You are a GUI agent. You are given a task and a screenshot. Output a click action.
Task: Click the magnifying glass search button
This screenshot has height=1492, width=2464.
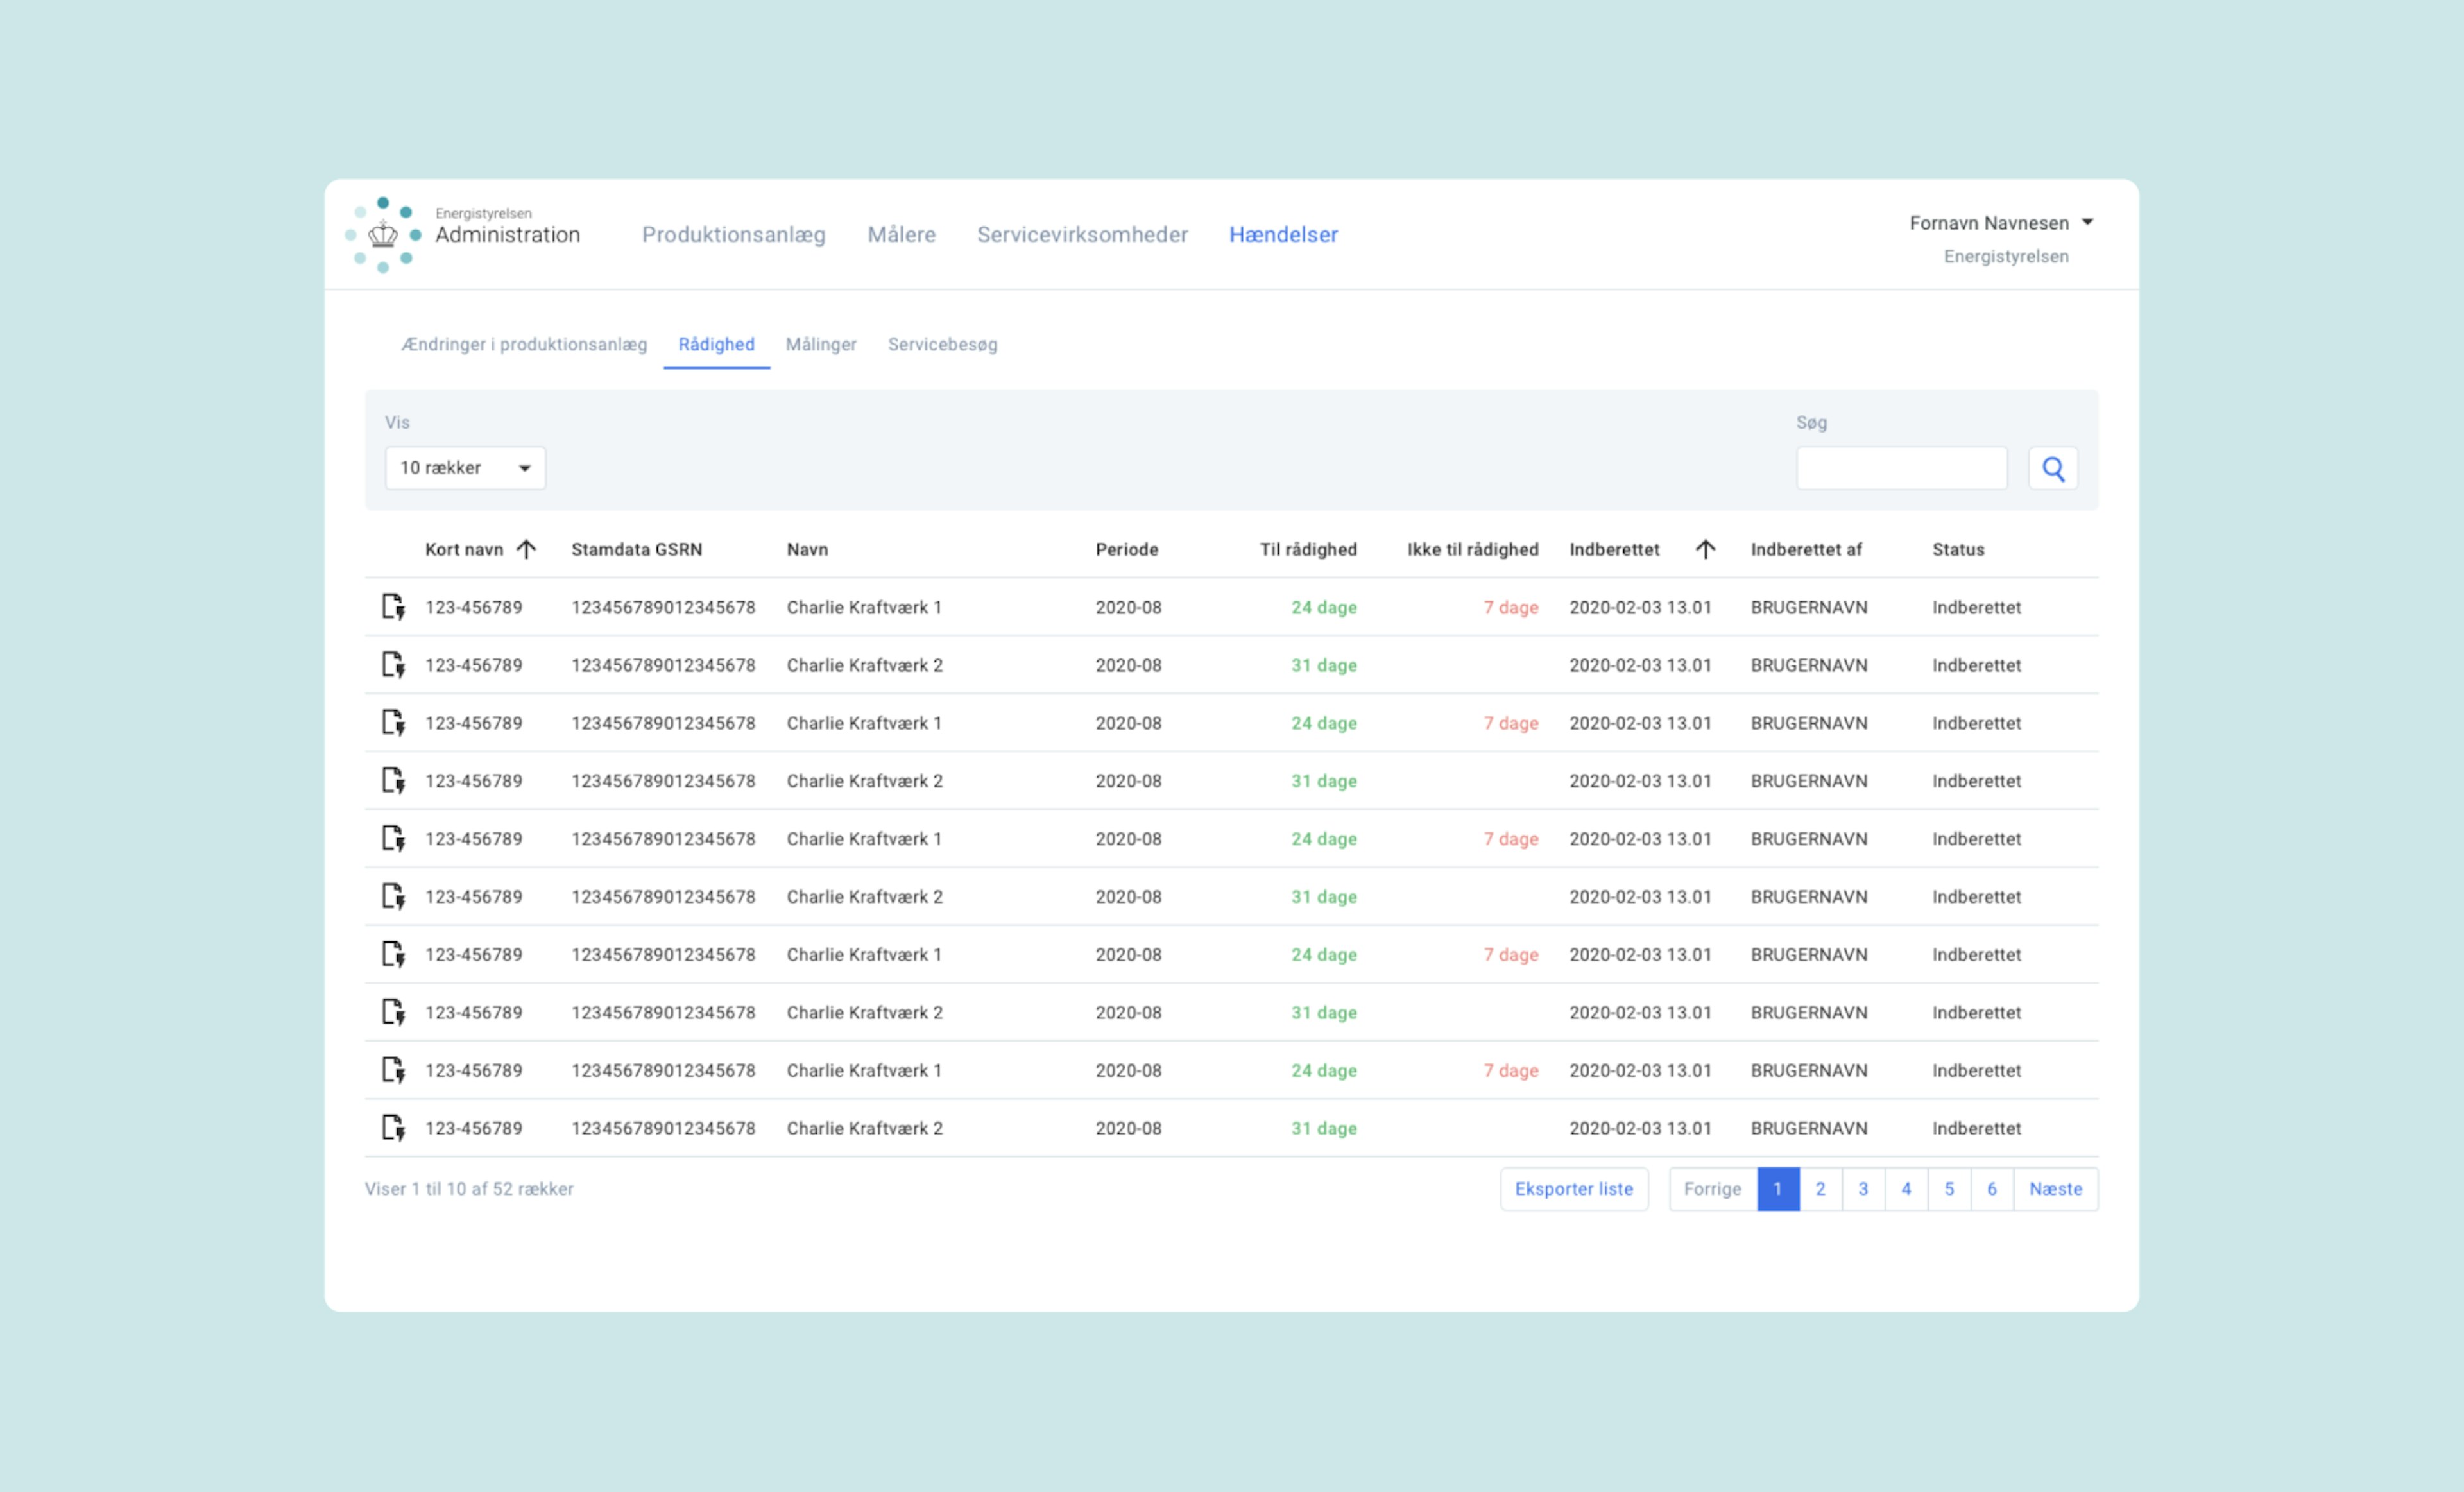point(2052,468)
